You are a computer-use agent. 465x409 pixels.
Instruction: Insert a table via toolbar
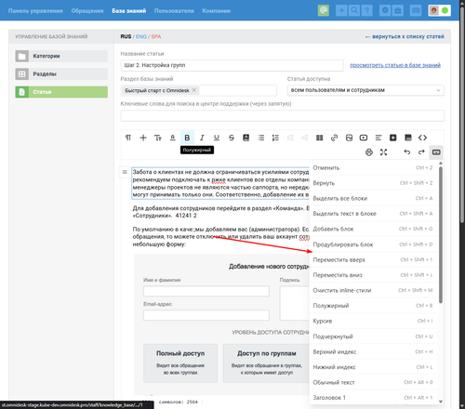click(x=319, y=138)
